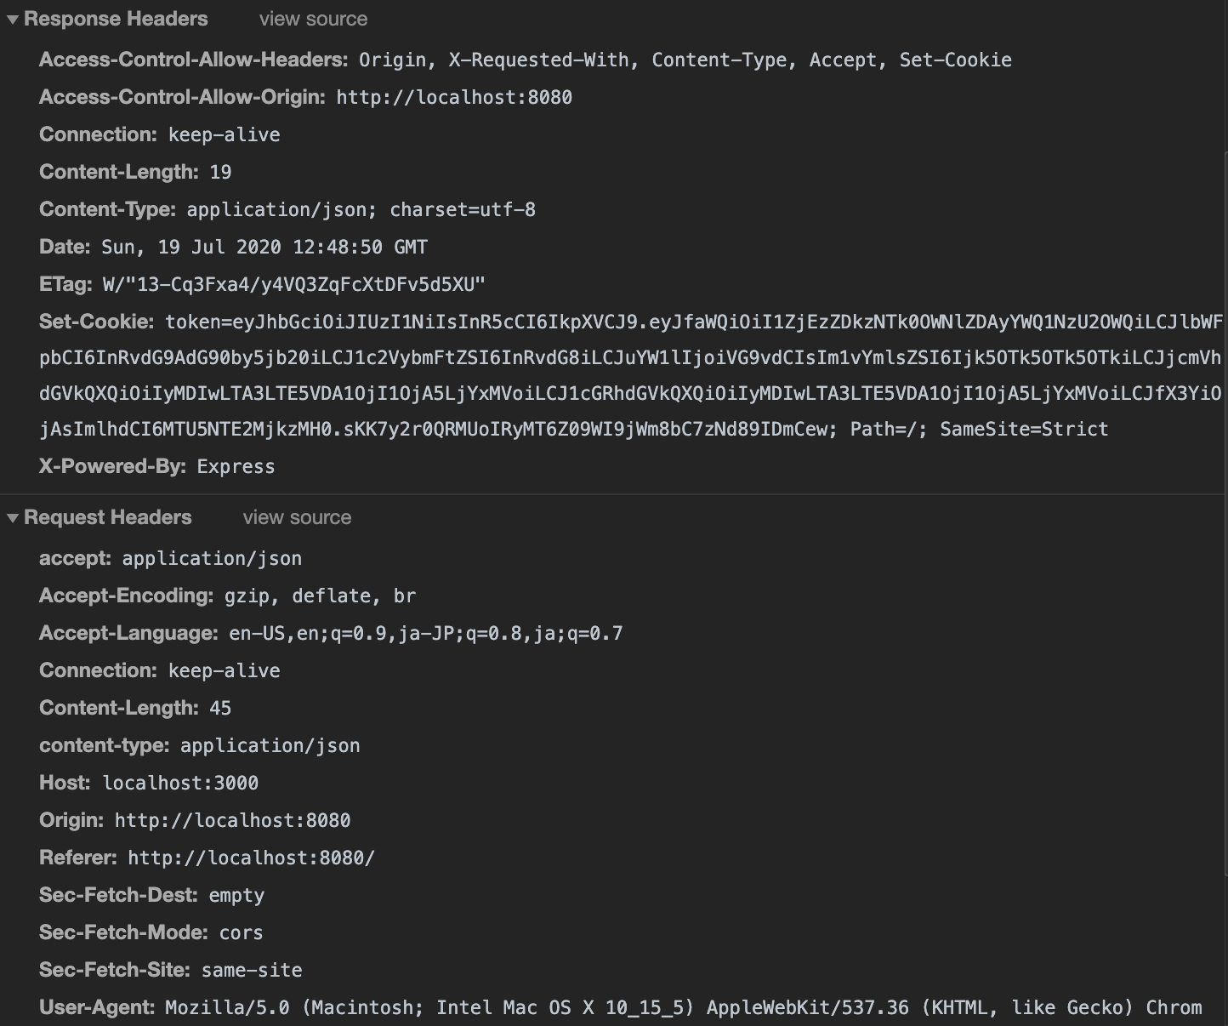
Task: Select the Set-Cookie header name
Action: (x=96, y=322)
